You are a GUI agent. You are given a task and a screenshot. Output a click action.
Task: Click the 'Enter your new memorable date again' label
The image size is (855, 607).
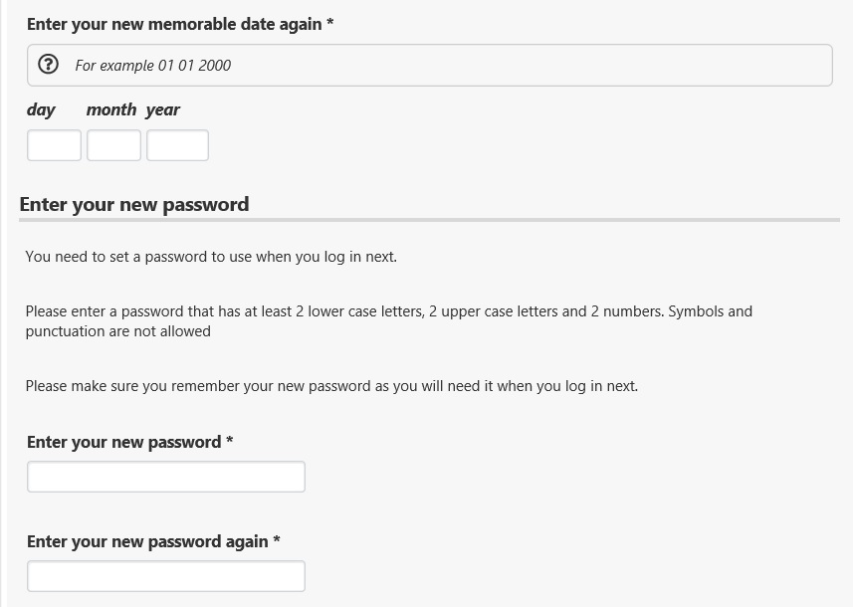(x=180, y=24)
